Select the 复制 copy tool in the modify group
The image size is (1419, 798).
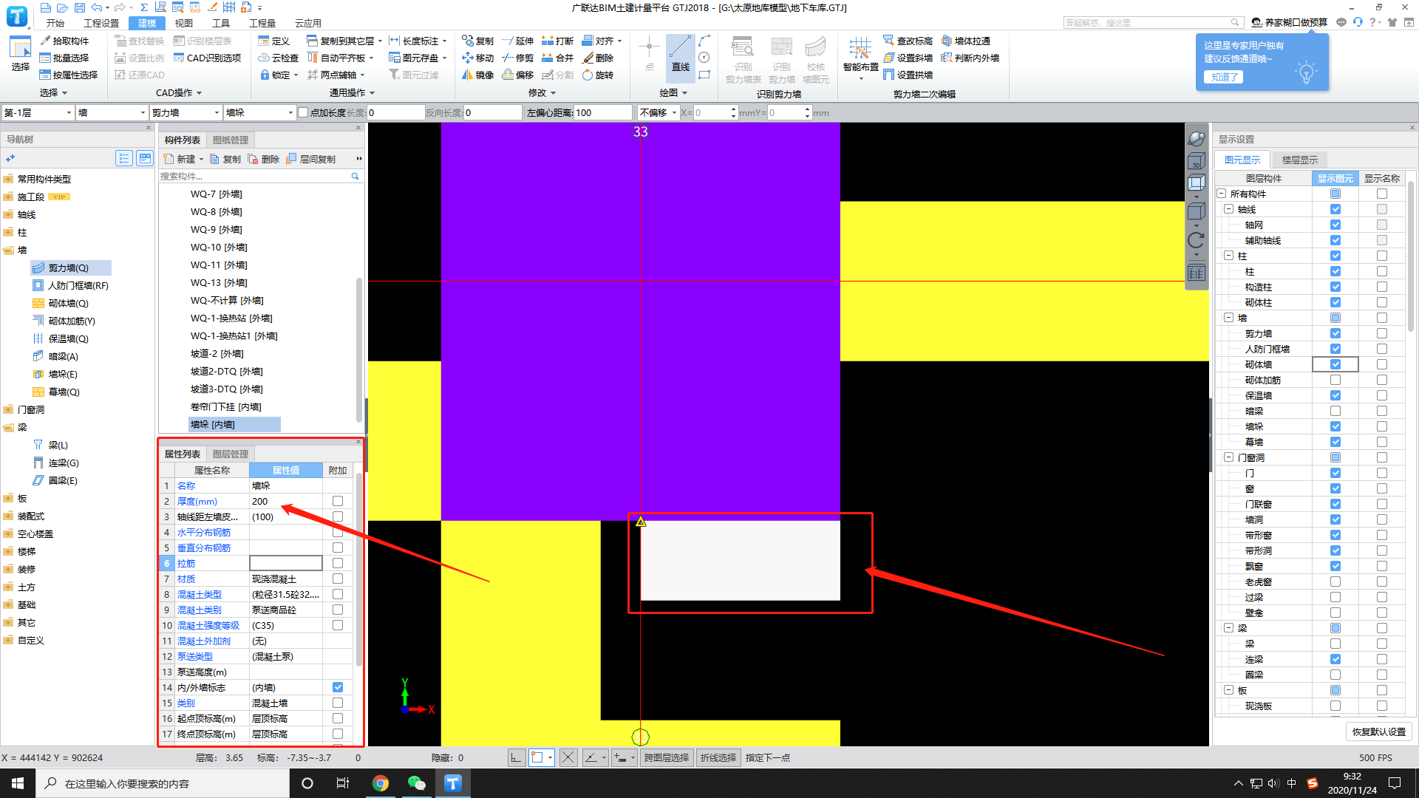477,41
